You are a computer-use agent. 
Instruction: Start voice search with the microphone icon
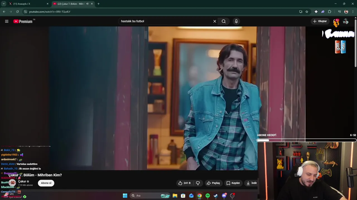tap(236, 21)
